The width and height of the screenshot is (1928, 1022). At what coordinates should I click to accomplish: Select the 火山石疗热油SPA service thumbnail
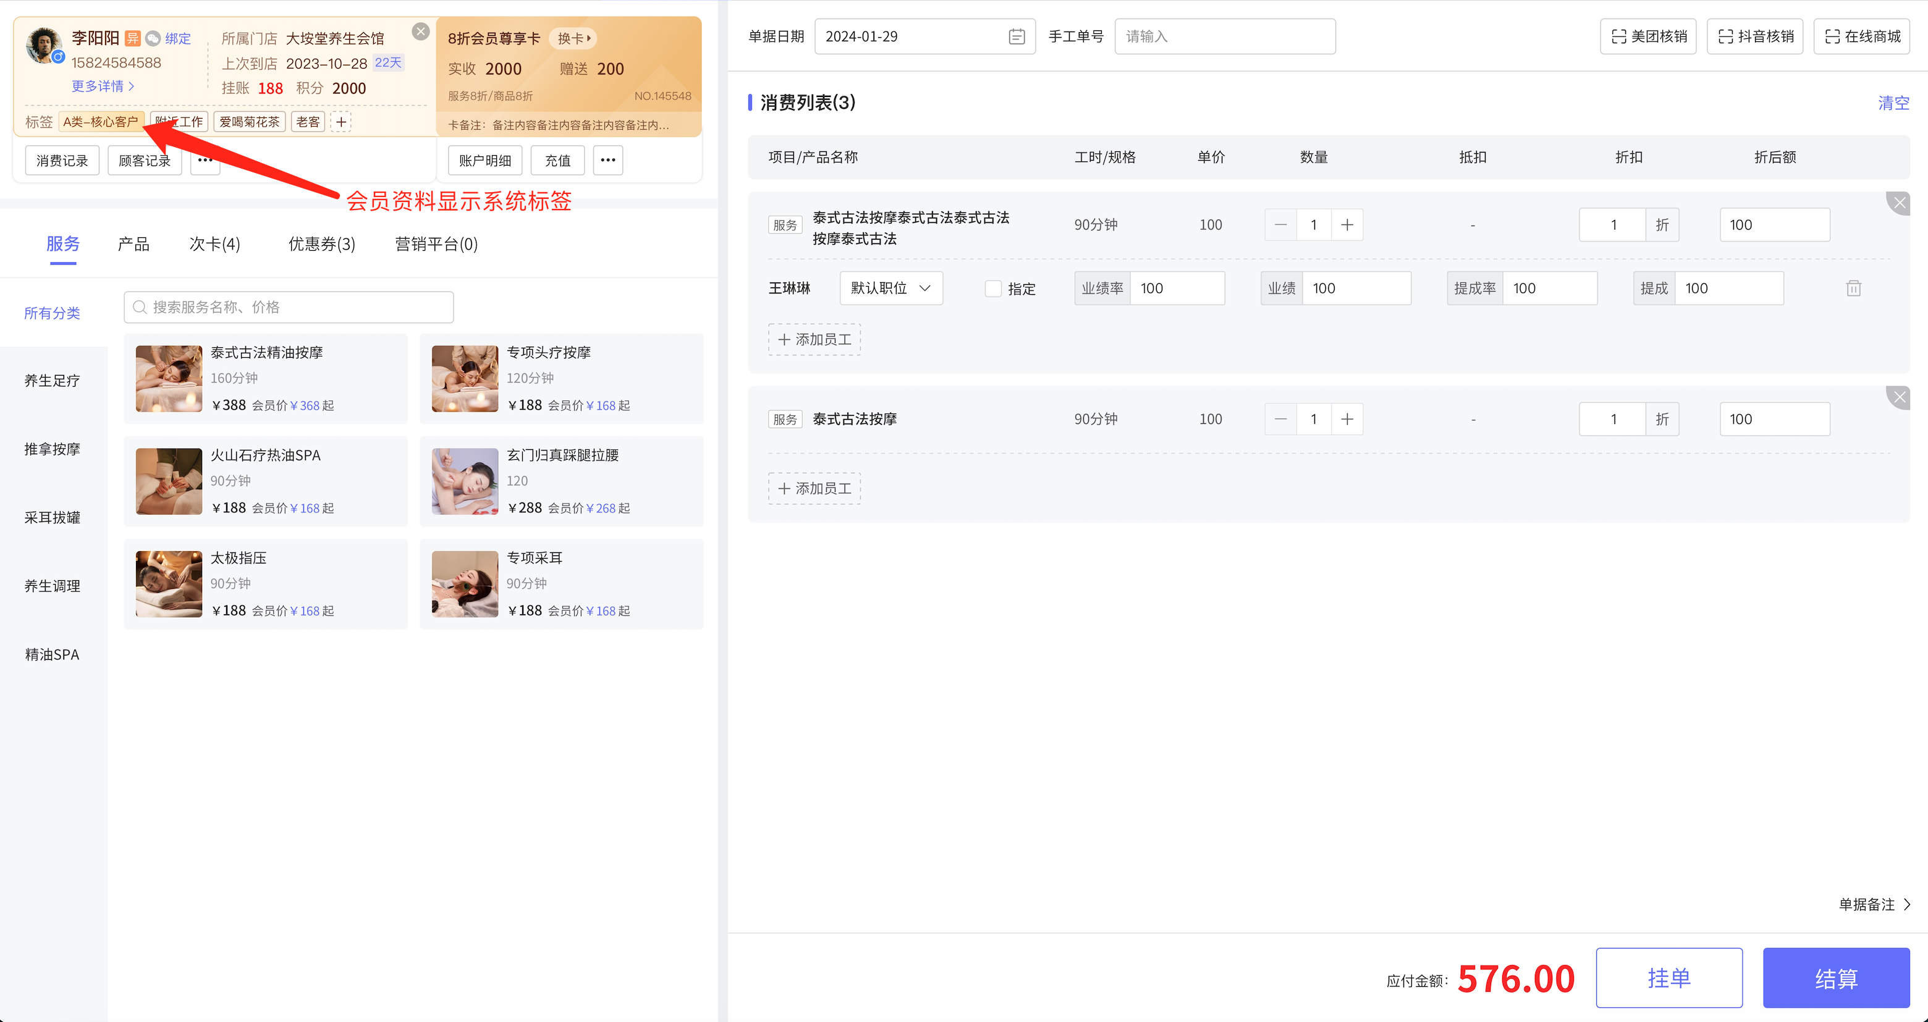point(169,481)
